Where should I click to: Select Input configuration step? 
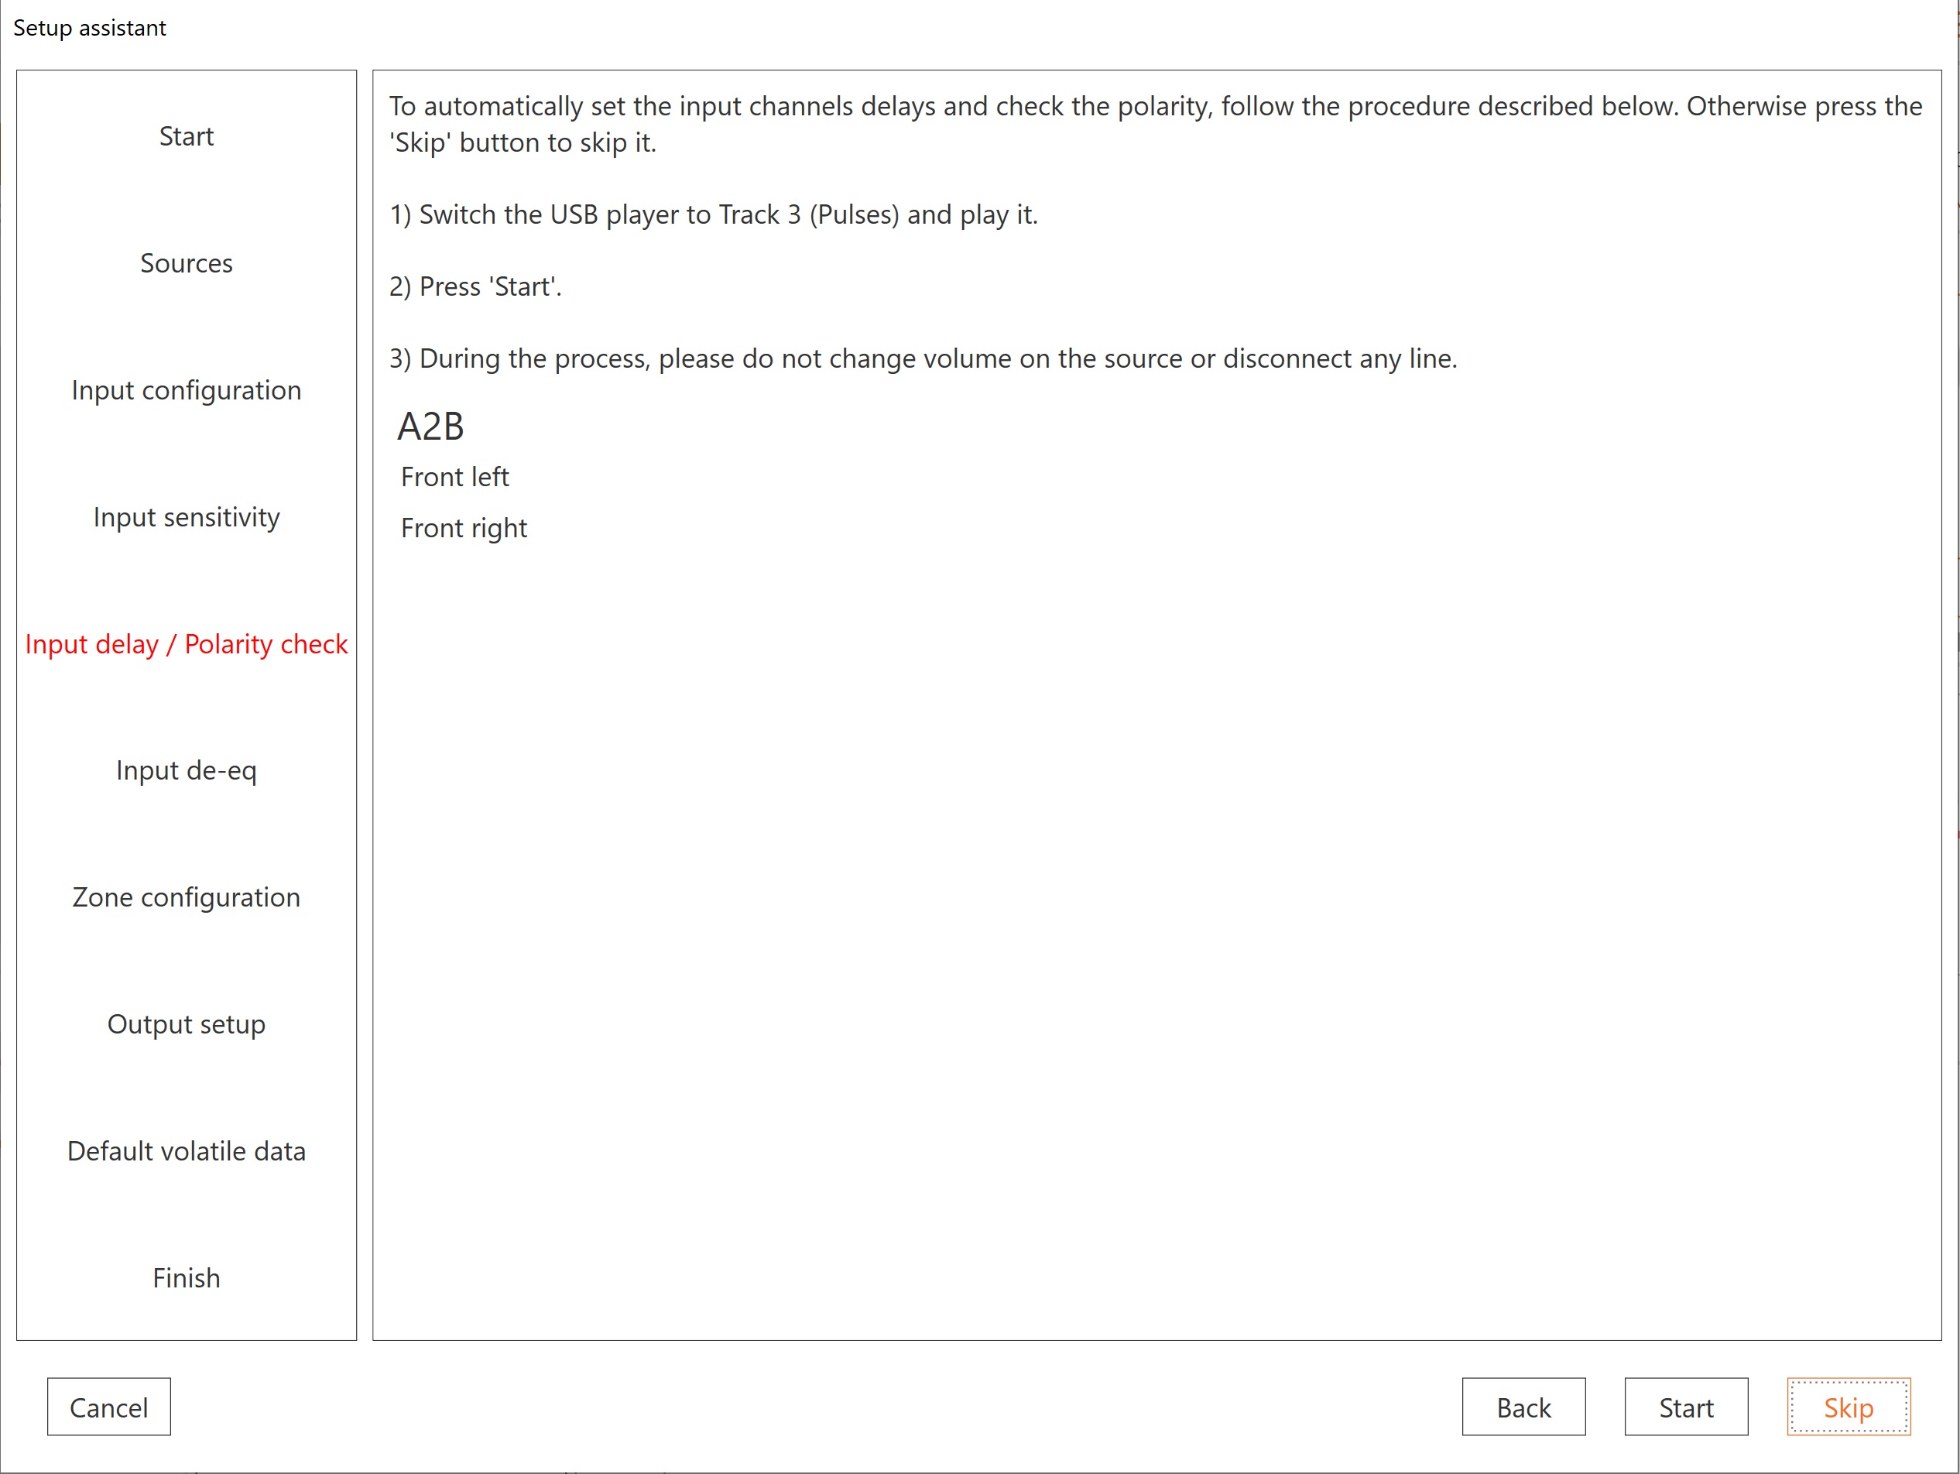point(186,390)
